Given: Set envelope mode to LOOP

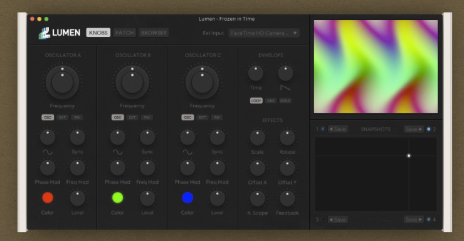Looking at the screenshot, I should (256, 100).
